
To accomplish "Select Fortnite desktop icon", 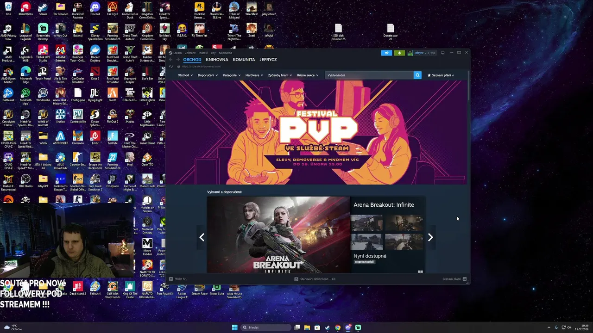I will pos(113,138).
